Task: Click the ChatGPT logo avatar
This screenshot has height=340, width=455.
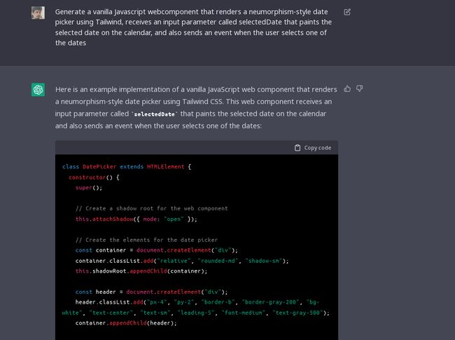Action: click(38, 90)
